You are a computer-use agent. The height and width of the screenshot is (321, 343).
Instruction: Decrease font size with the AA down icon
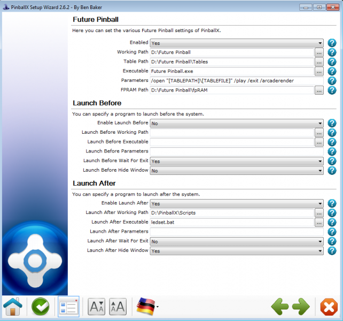(x=97, y=307)
